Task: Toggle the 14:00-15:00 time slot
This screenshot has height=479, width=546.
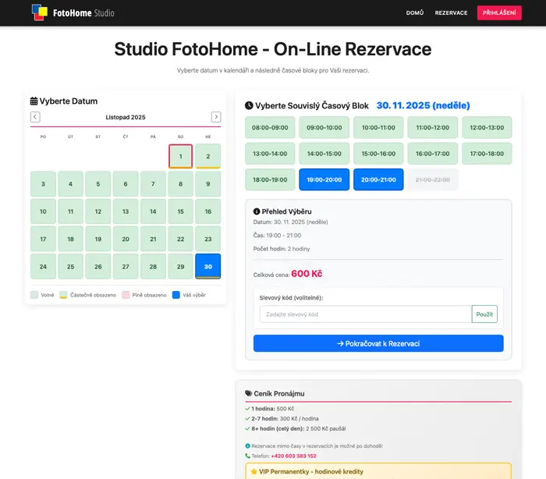Action: (x=324, y=153)
